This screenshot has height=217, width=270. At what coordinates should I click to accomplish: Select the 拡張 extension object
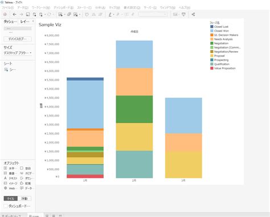pyautogui.click(x=26, y=183)
